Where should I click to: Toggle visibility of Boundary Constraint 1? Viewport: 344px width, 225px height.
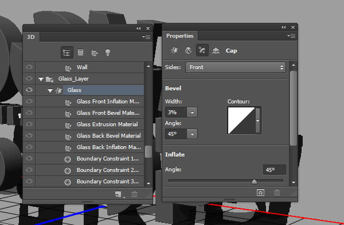(29, 158)
